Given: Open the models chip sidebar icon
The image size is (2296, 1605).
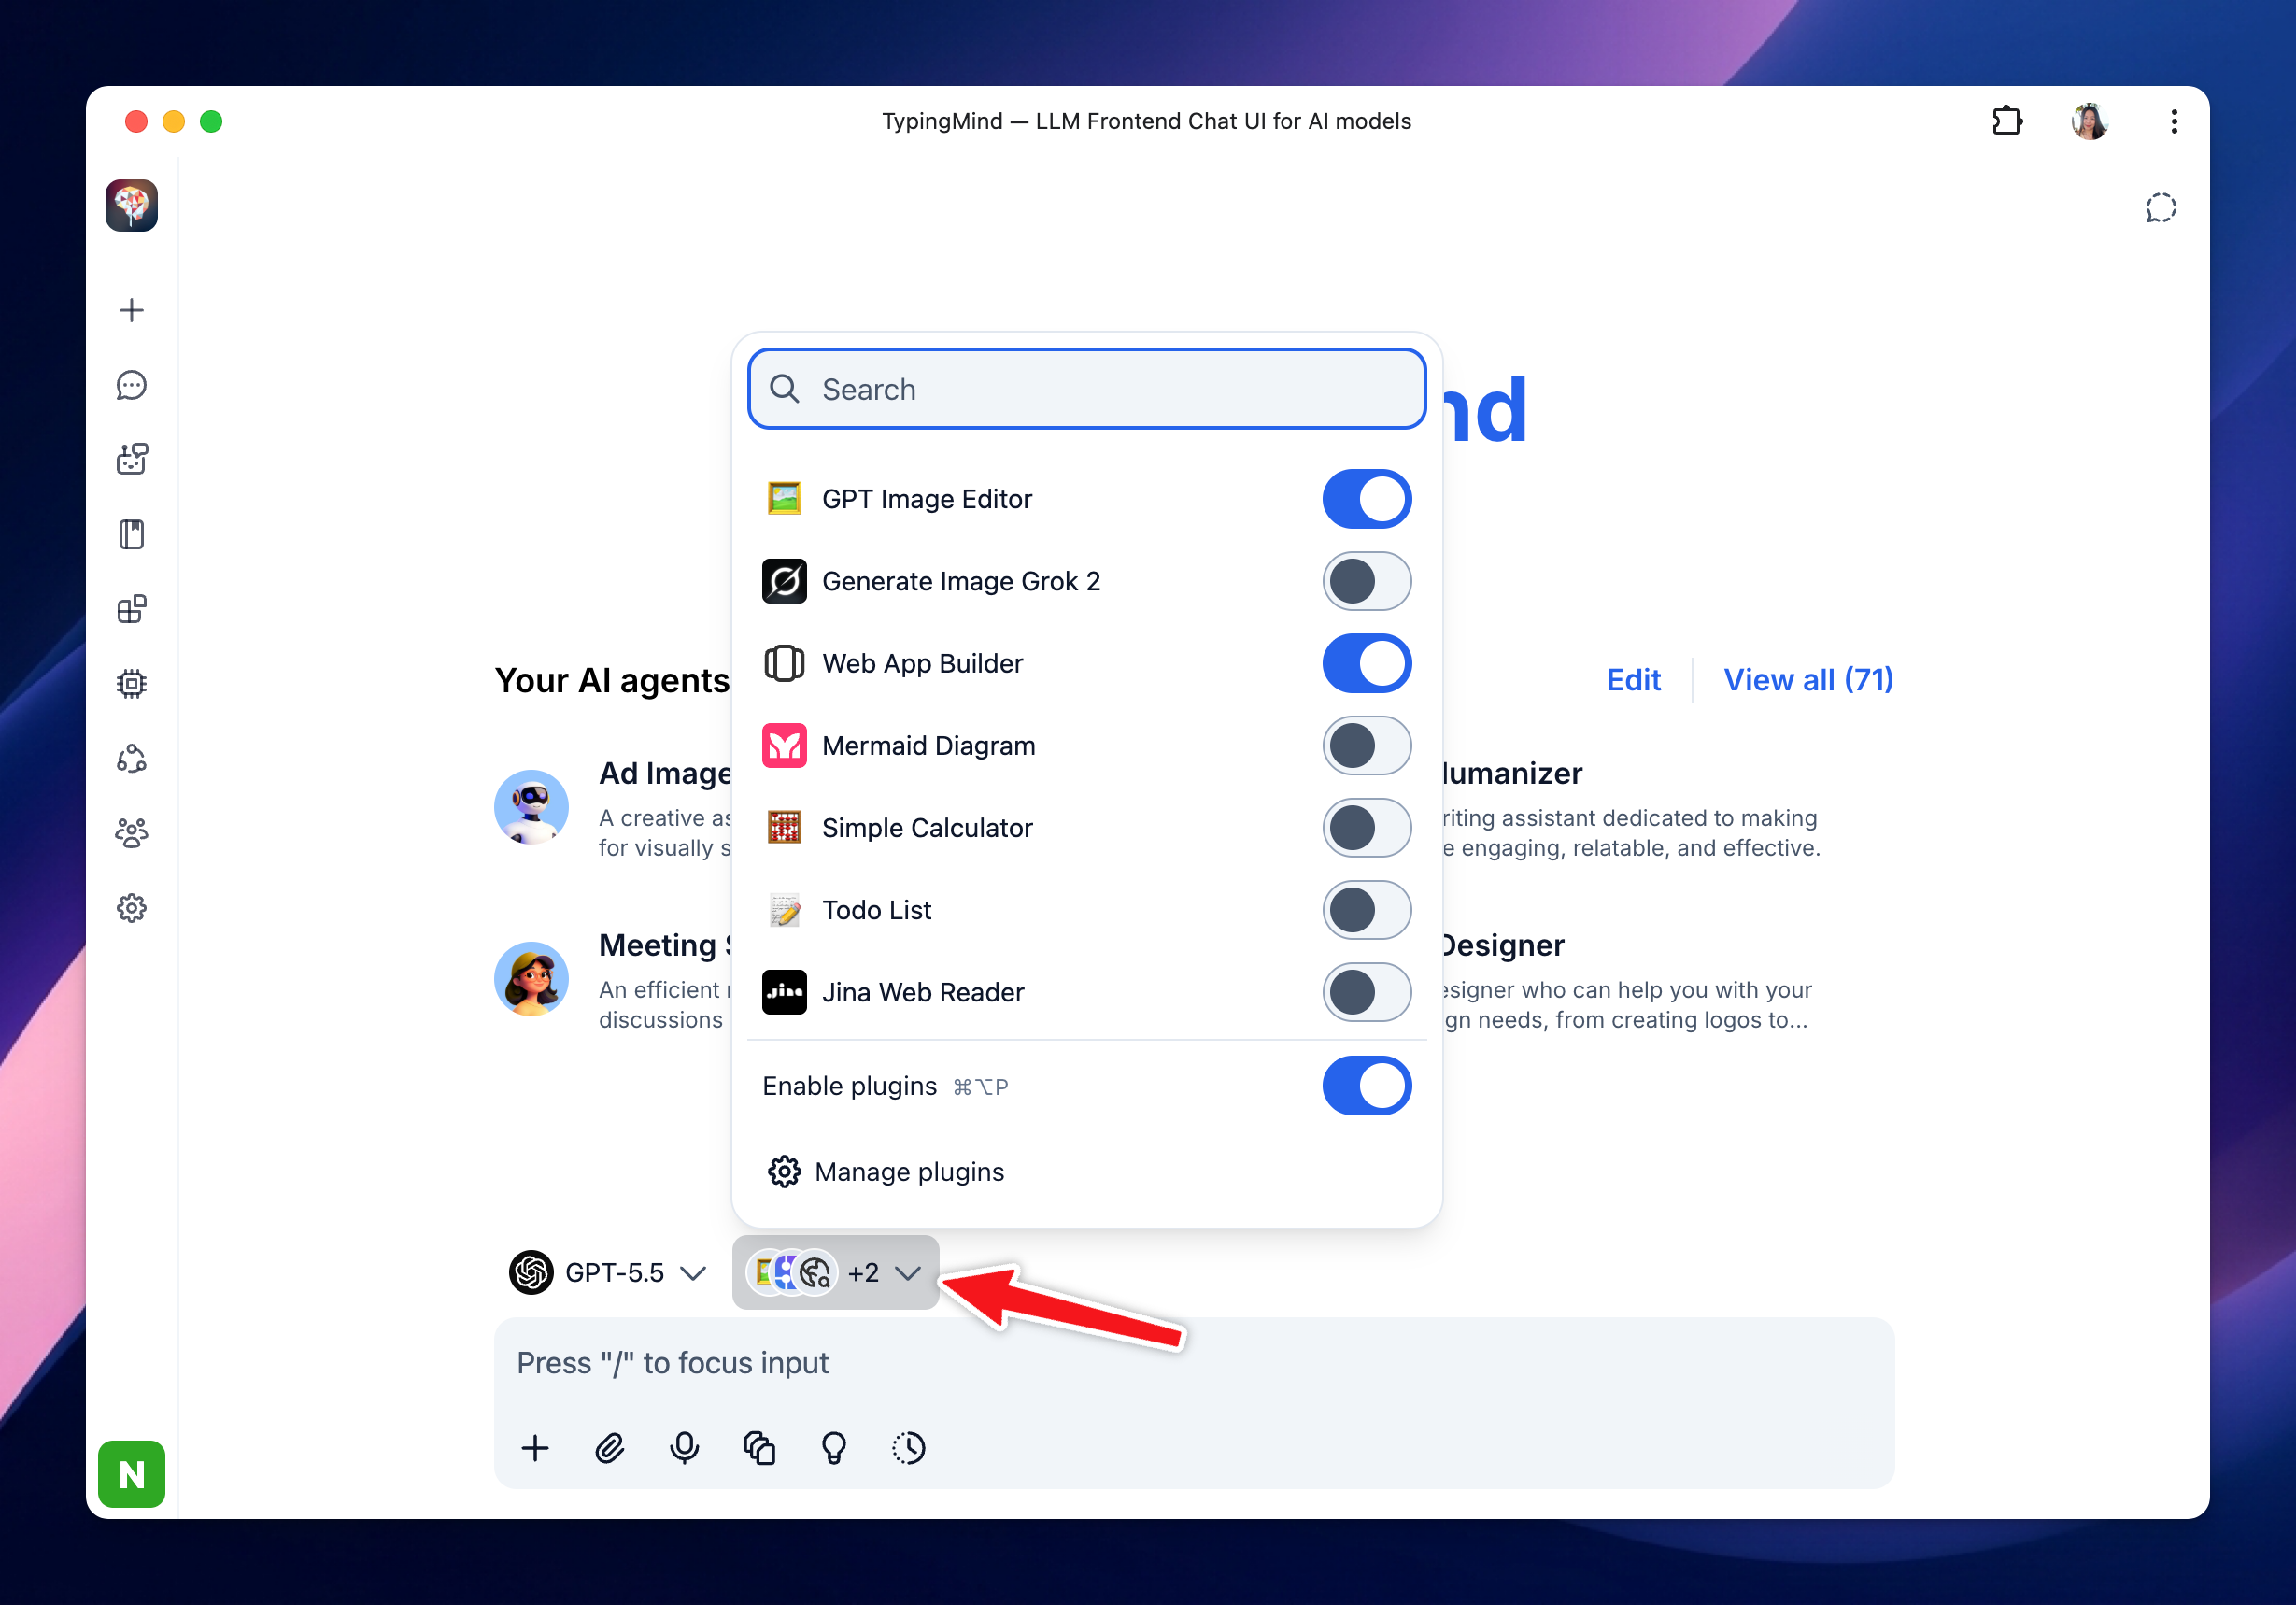Looking at the screenshot, I should [x=132, y=684].
